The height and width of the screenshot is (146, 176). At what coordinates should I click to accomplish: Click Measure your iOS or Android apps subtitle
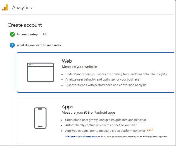click(89, 113)
